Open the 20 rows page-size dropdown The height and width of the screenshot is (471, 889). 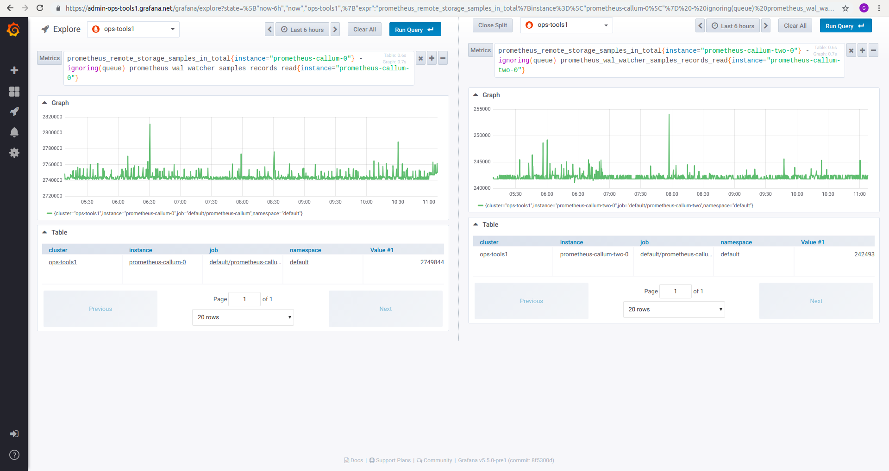[x=243, y=317]
